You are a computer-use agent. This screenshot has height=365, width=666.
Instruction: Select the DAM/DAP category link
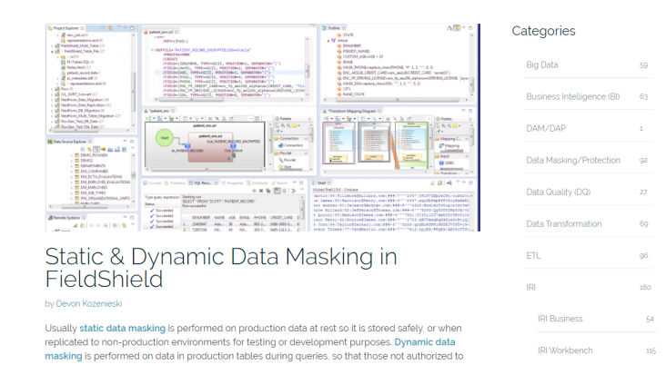tap(546, 128)
